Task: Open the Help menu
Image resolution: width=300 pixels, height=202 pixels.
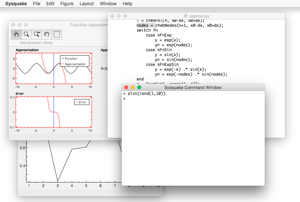Action: click(x=127, y=4)
